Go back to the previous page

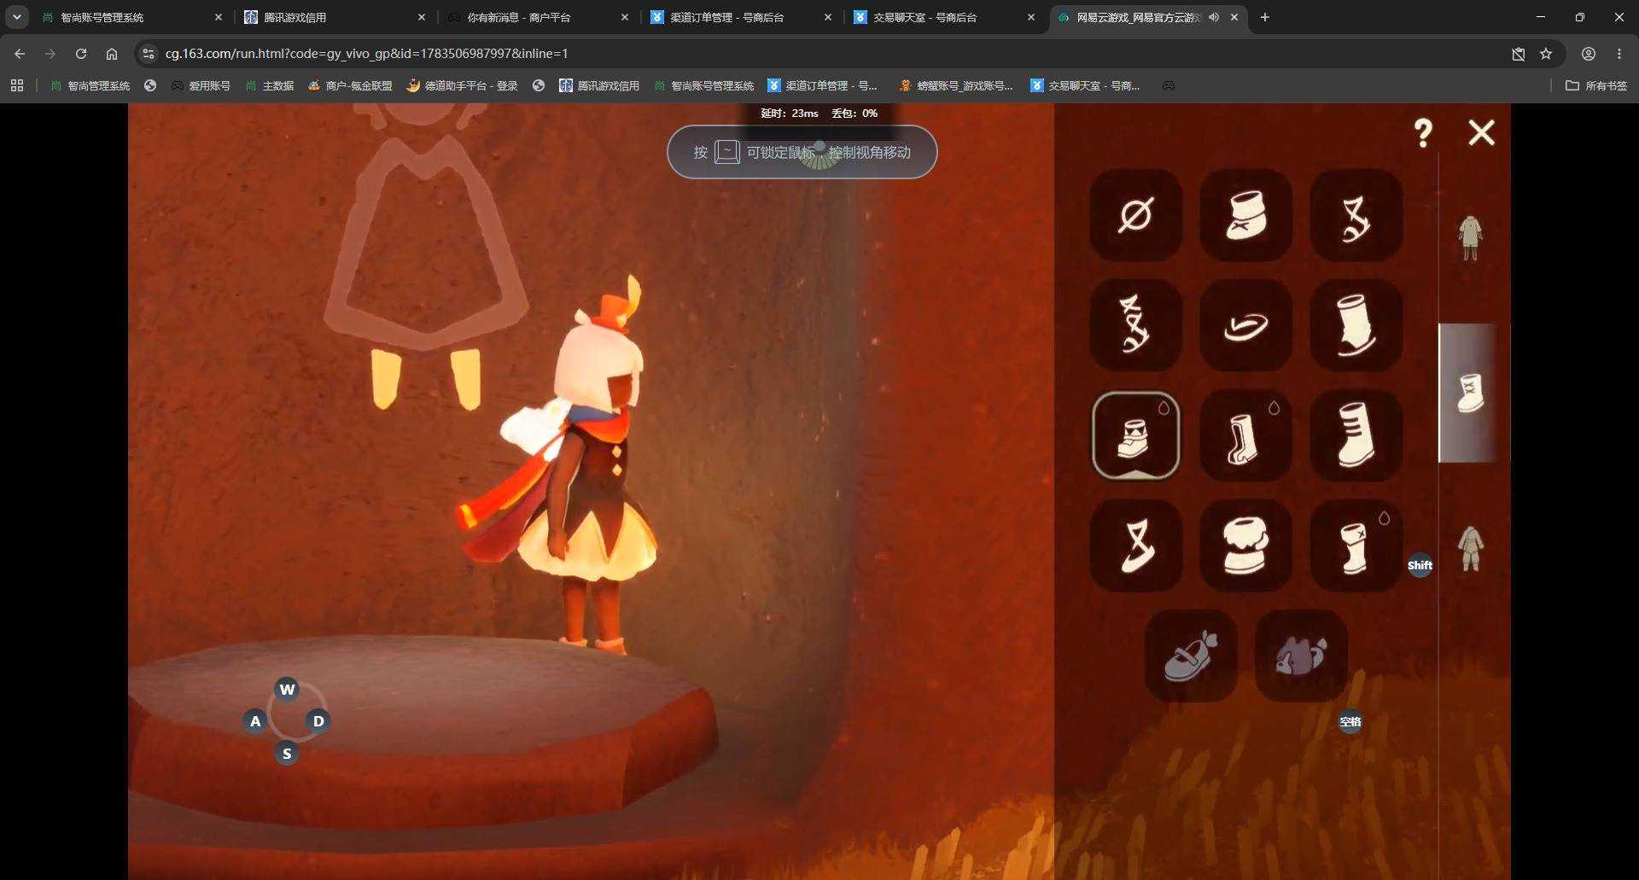click(20, 54)
